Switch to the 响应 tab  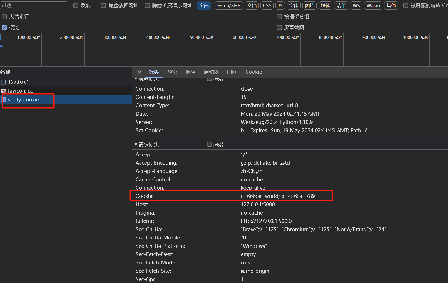(190, 72)
